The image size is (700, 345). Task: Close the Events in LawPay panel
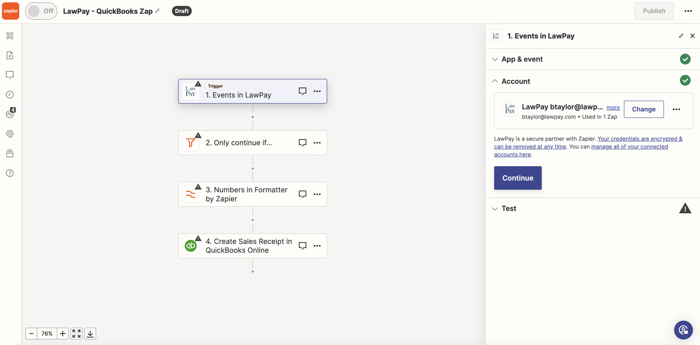pyautogui.click(x=692, y=36)
